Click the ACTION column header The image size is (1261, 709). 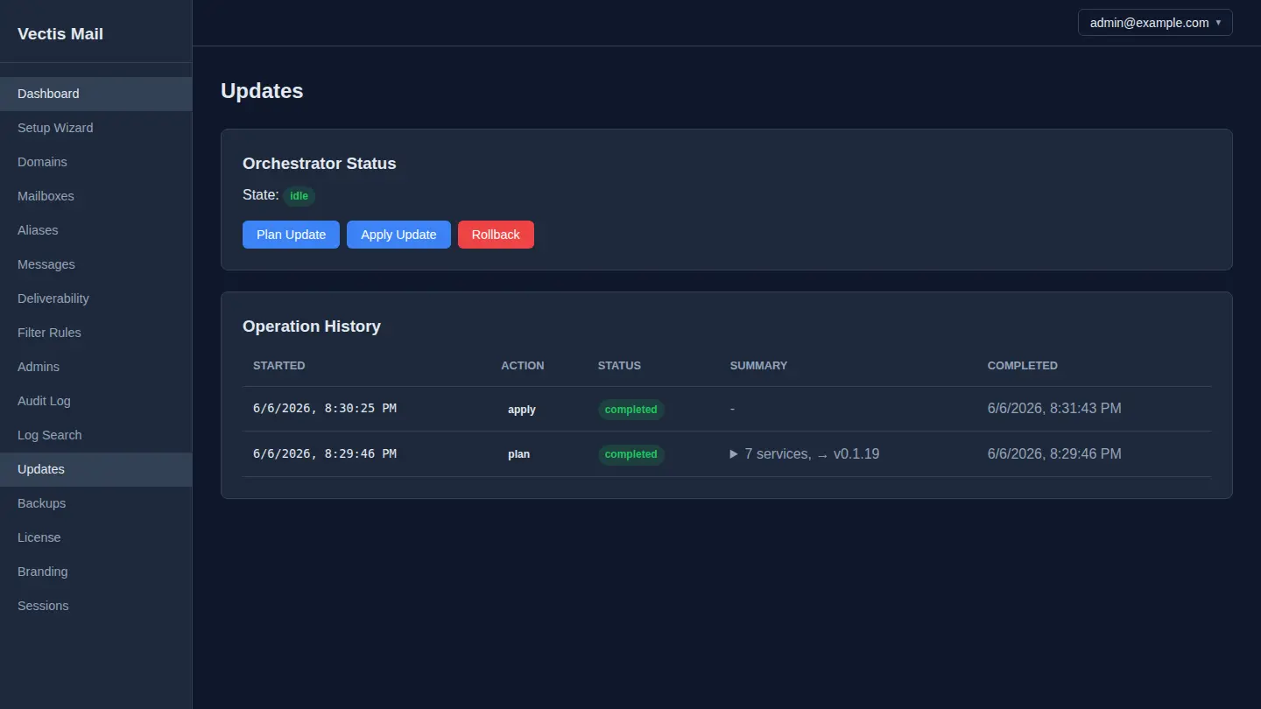point(523,366)
